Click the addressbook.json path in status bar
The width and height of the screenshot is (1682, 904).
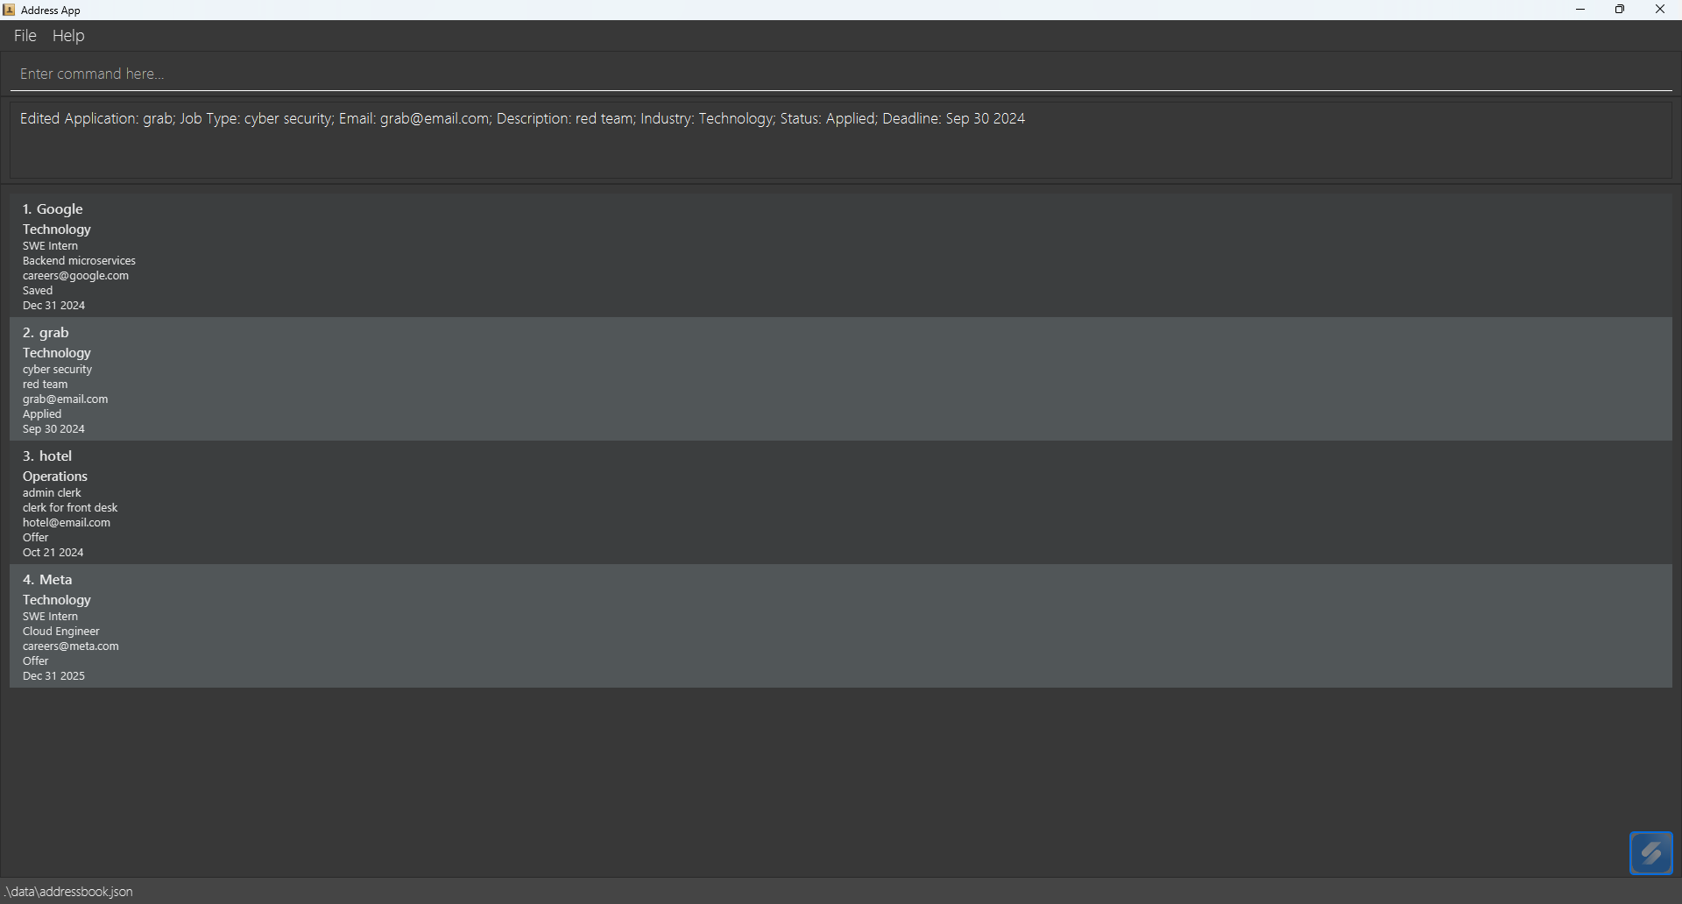(69, 892)
